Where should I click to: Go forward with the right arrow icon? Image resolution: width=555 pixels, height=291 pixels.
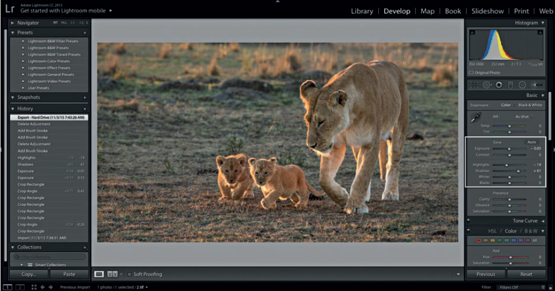50,287
